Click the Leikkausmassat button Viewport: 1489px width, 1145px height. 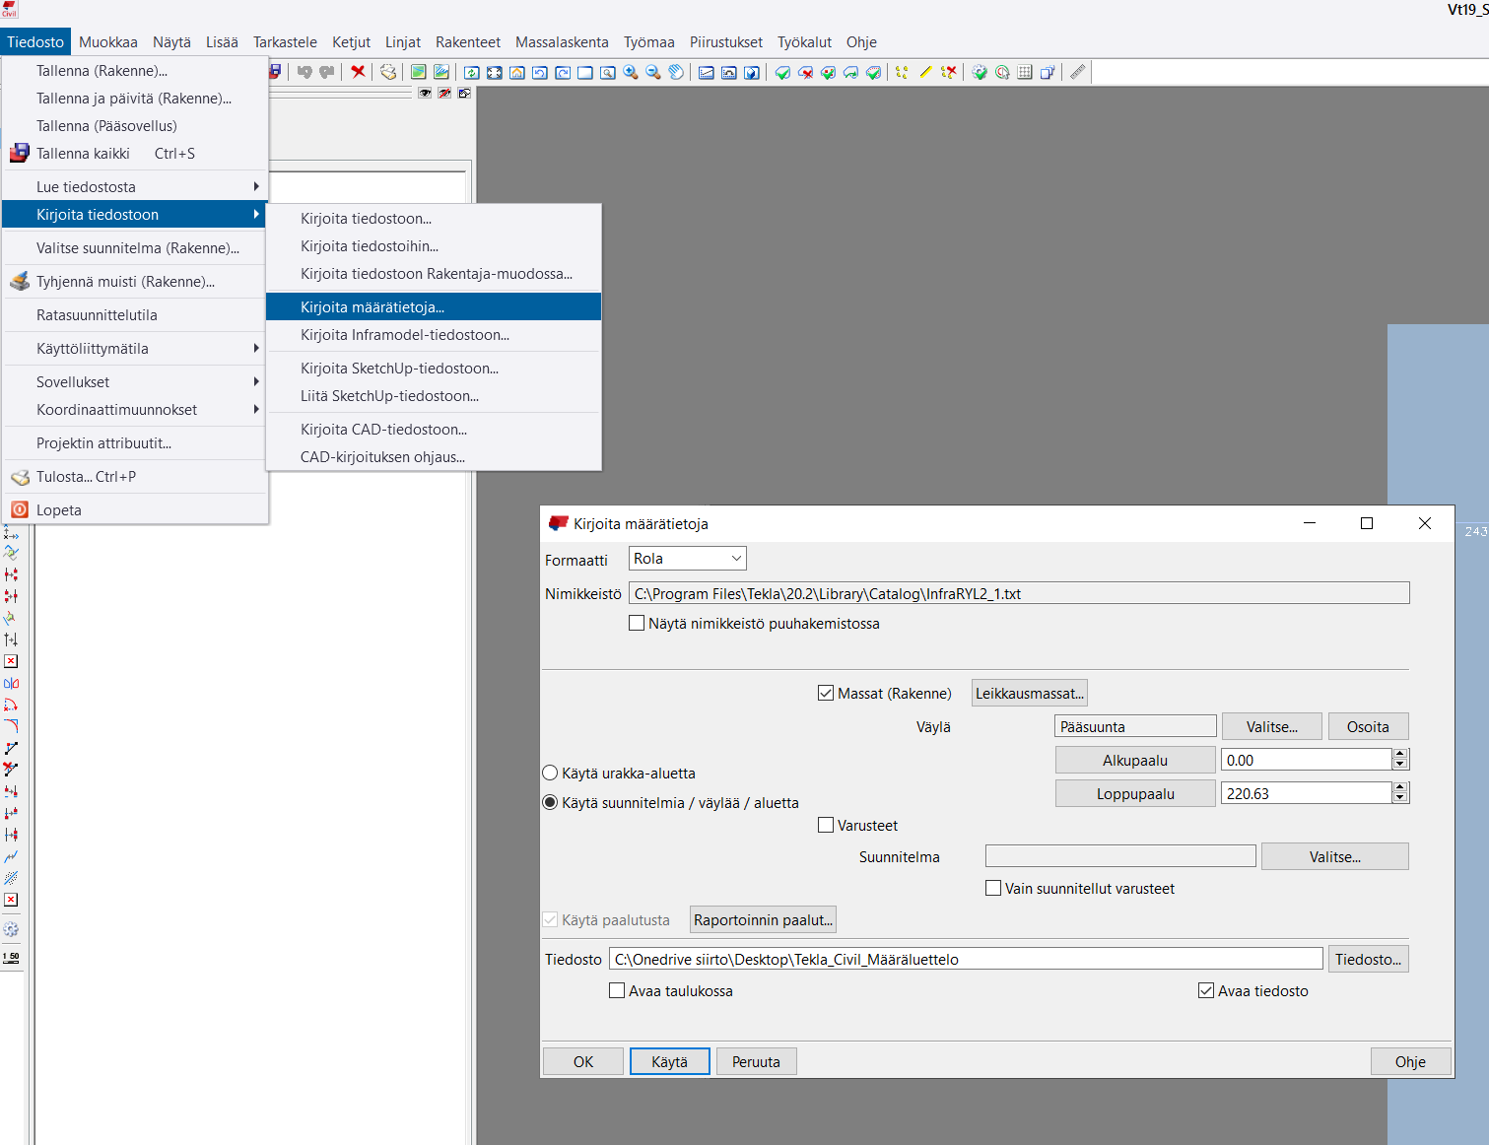pyautogui.click(x=1030, y=693)
